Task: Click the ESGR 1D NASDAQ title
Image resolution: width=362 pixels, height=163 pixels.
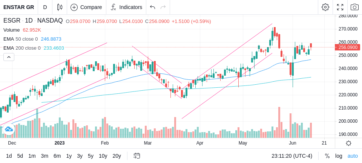Action: click(x=33, y=21)
